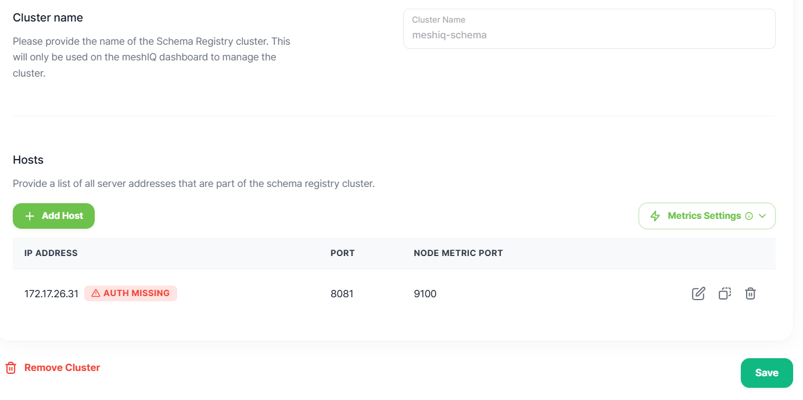Delete the host using the trash icon
The width and height of the screenshot is (803, 400).
(x=751, y=294)
